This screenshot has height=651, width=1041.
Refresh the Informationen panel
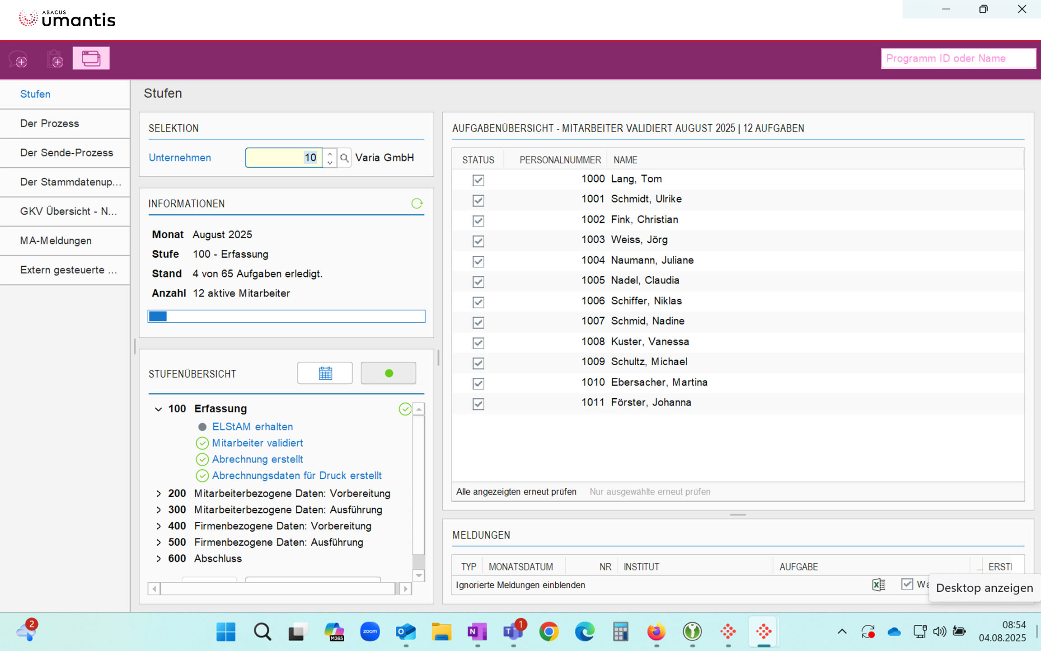(417, 203)
